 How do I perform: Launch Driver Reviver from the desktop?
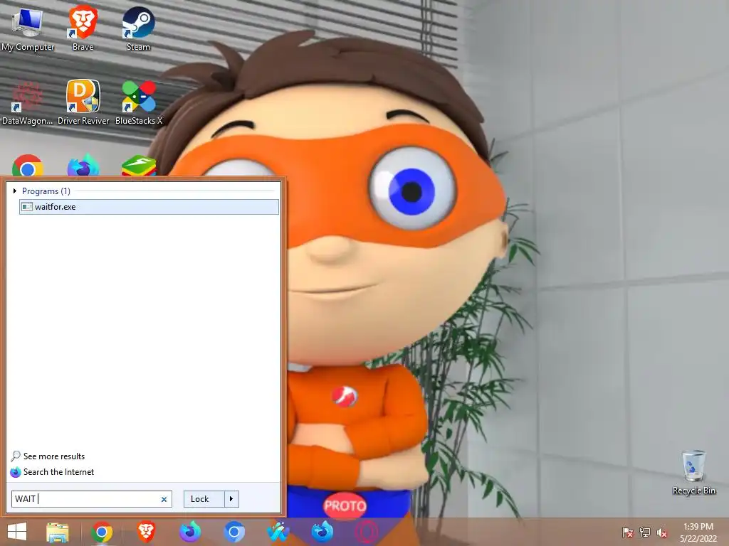pyautogui.click(x=83, y=103)
